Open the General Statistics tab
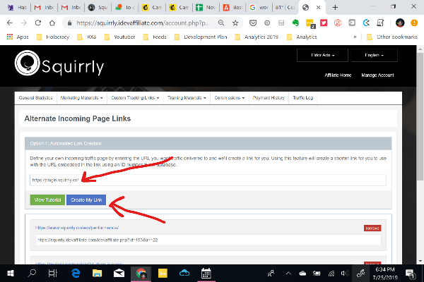This screenshot has width=424, height=282. [x=36, y=98]
